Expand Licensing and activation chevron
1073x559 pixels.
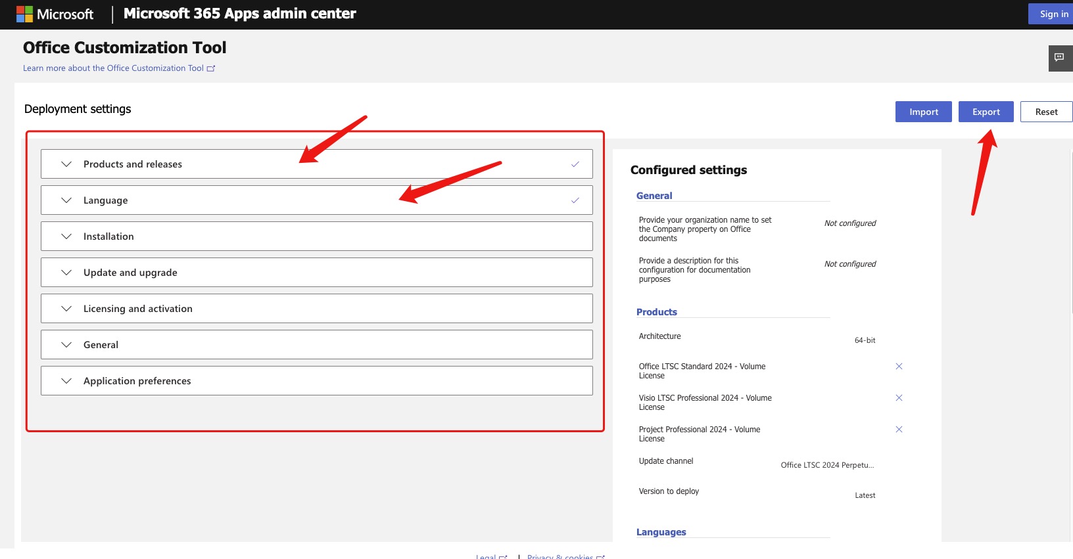(66, 309)
